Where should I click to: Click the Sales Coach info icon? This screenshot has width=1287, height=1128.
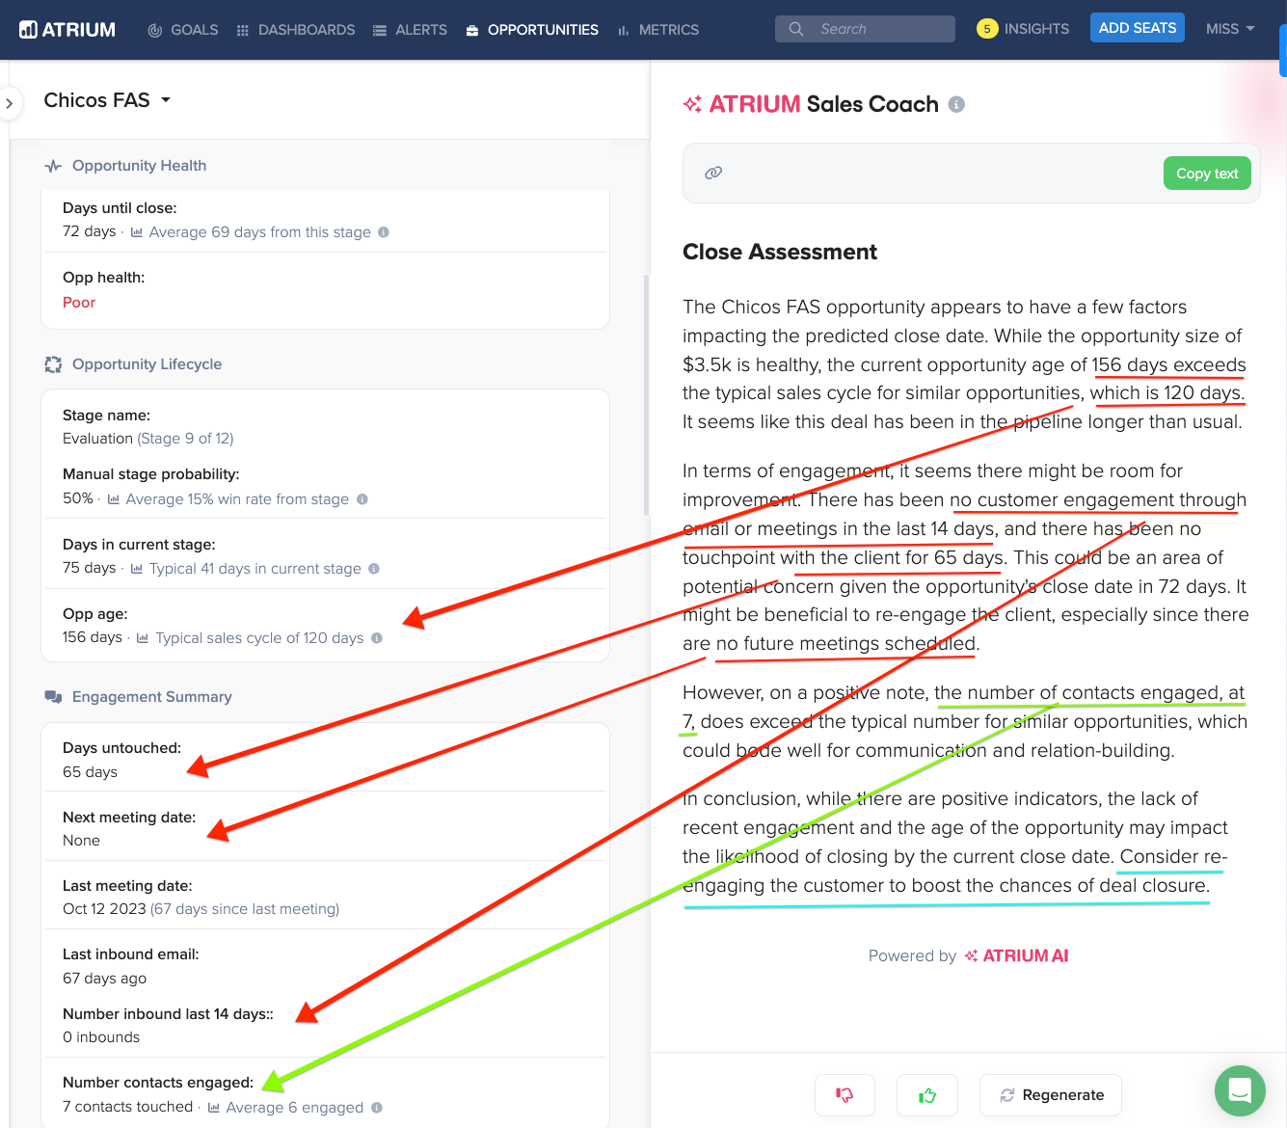[956, 104]
